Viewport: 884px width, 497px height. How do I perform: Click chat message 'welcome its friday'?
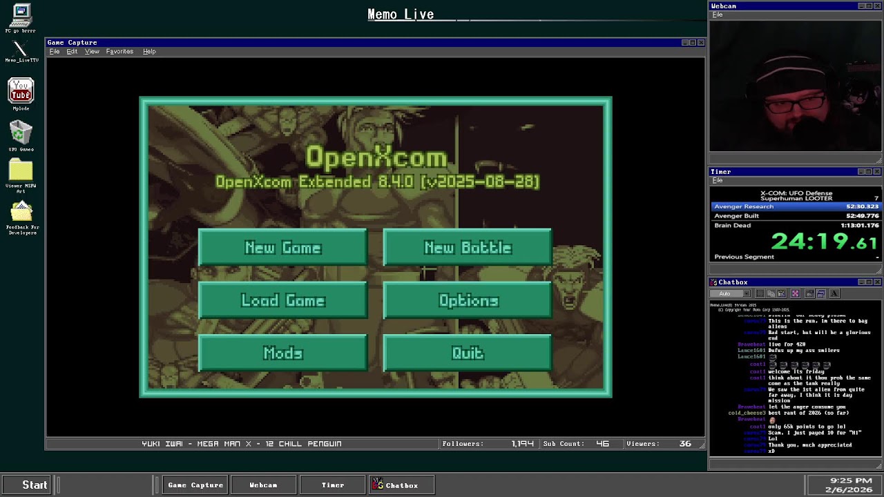(796, 371)
